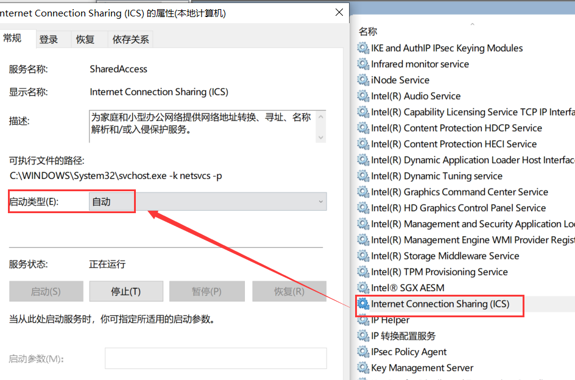This screenshot has height=380, width=575.
Task: Click the 启动参数(M) input field
Action: pos(216,358)
